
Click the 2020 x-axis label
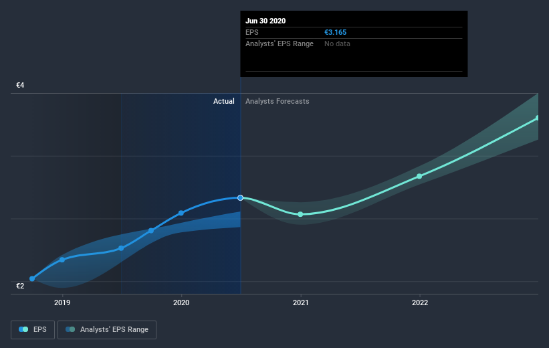coord(181,302)
